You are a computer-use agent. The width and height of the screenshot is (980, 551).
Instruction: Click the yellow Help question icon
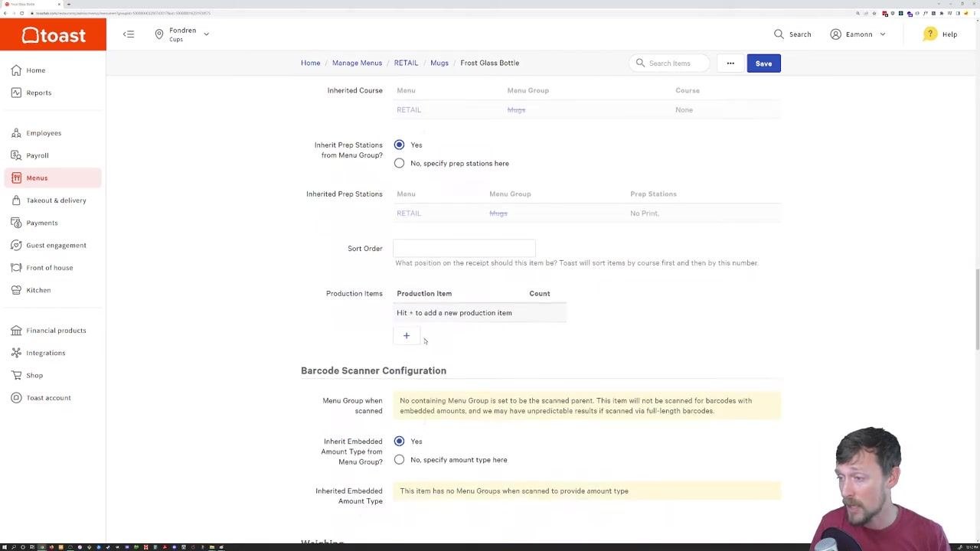pos(929,34)
